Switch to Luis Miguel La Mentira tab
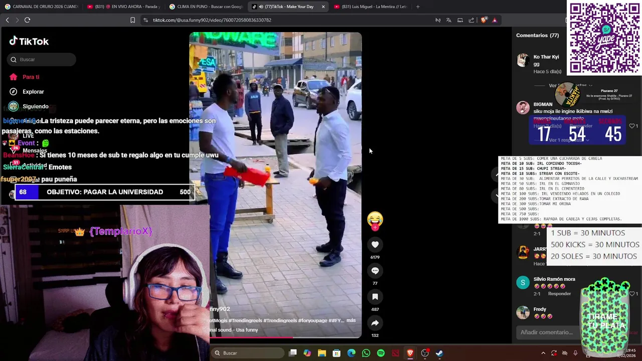 371,7
